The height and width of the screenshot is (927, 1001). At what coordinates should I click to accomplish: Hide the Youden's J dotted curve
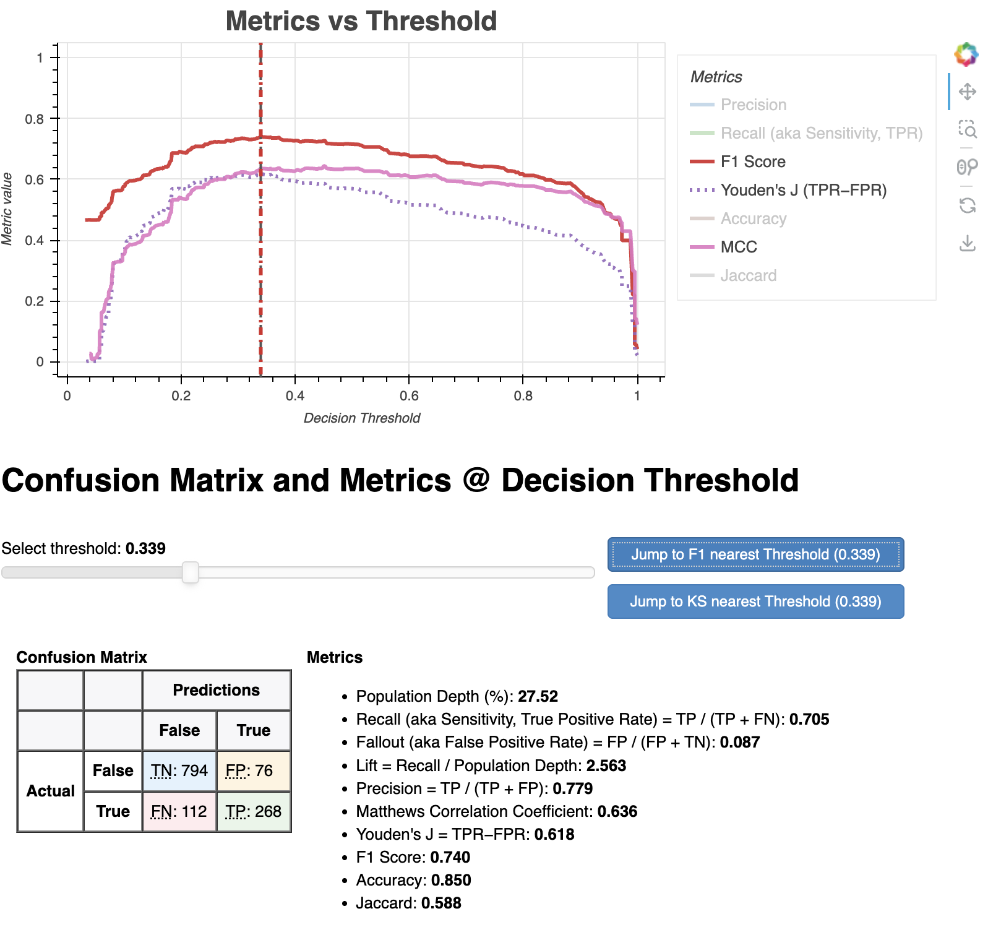point(803,190)
